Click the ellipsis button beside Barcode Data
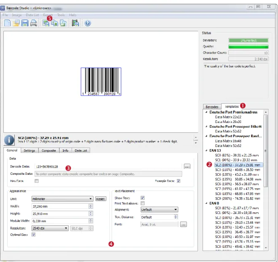Viewport: 278px width, 262px height. (x=187, y=166)
